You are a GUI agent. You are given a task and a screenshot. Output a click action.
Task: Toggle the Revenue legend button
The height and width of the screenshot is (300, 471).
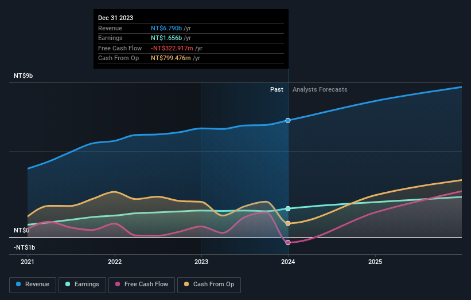[33, 285]
